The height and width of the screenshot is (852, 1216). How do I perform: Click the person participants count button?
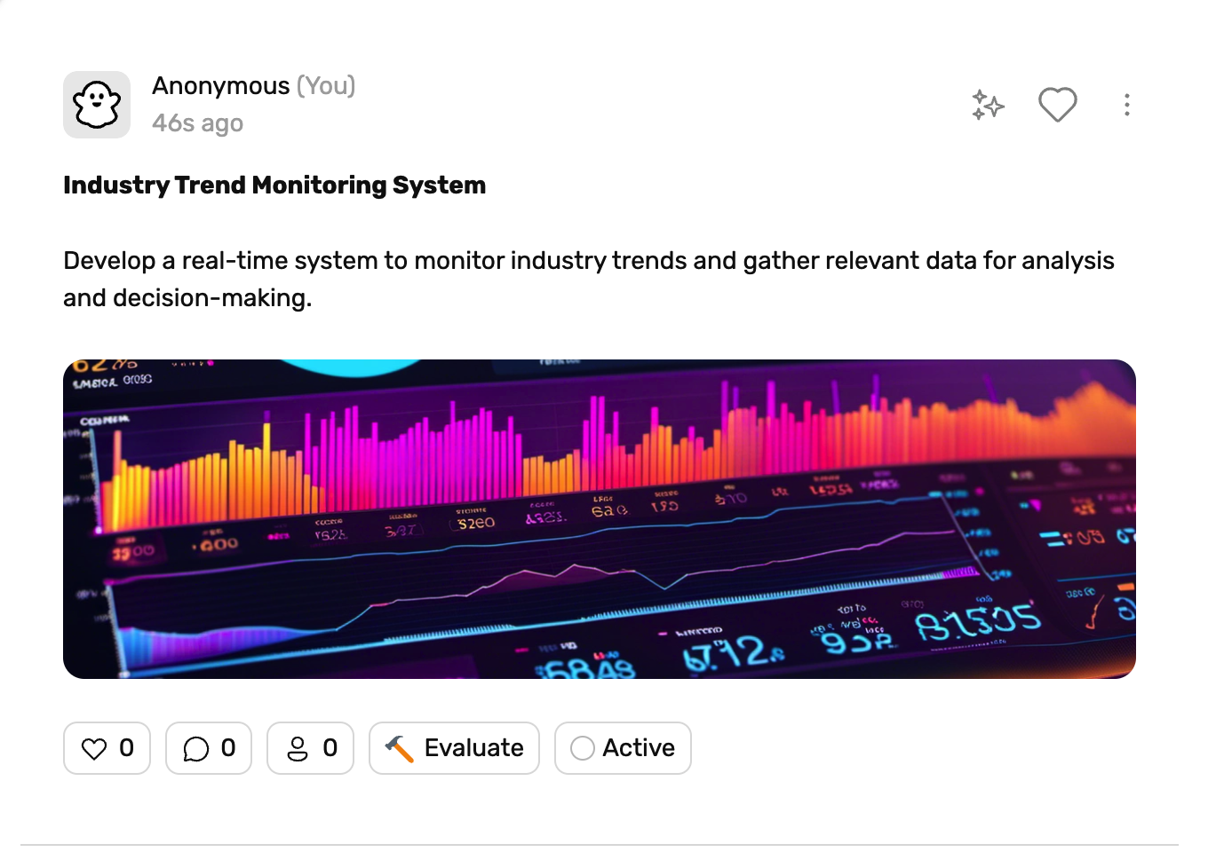311,748
